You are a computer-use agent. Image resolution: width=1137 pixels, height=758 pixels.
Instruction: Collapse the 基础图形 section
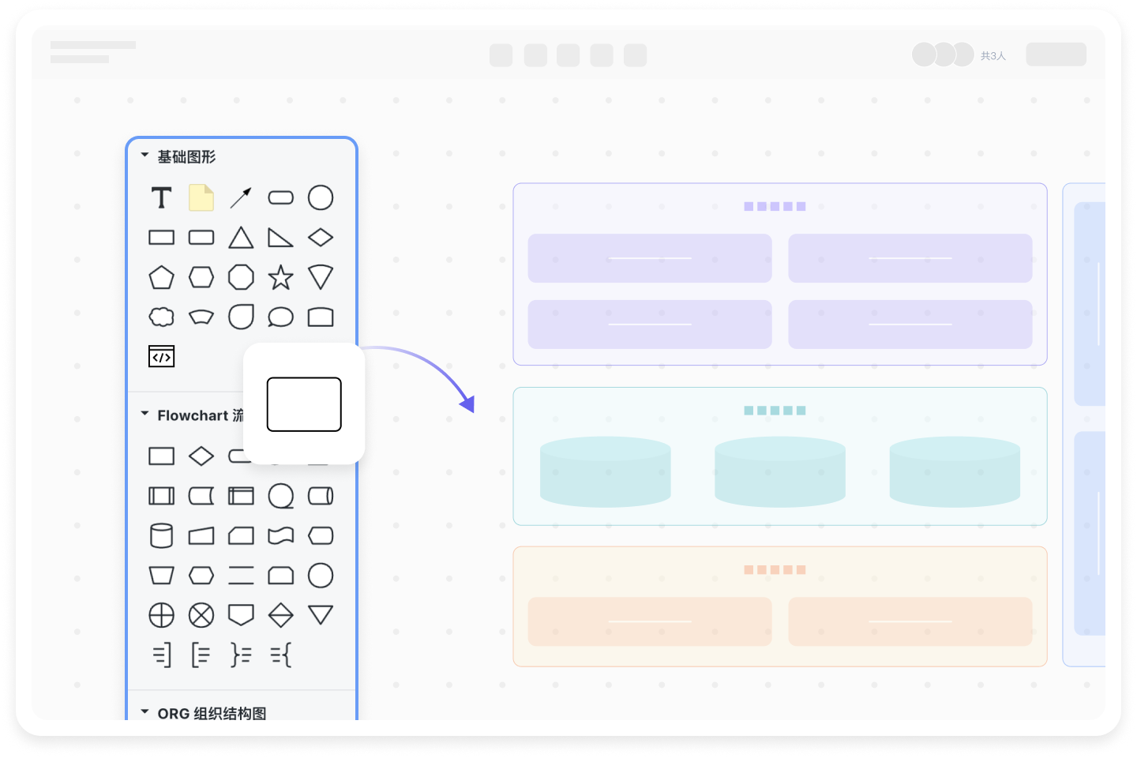click(x=144, y=156)
